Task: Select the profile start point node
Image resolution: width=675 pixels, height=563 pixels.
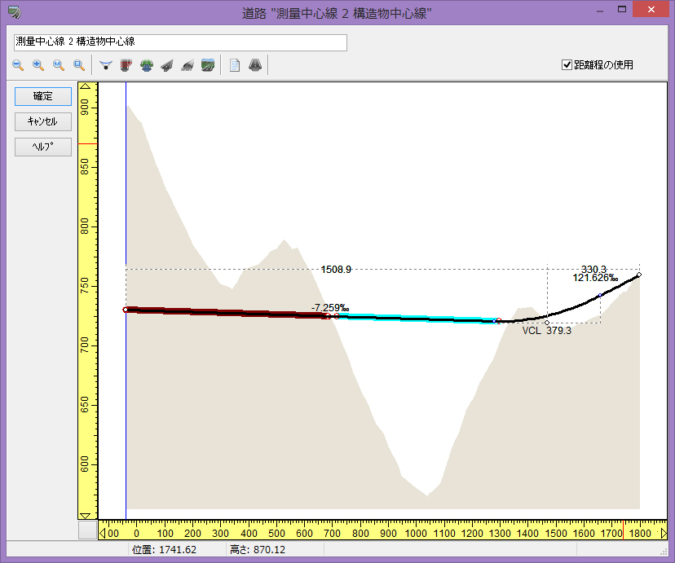Action: coord(126,310)
